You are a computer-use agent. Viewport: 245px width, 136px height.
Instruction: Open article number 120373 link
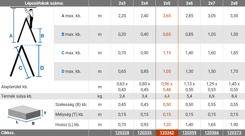click(x=234, y=133)
